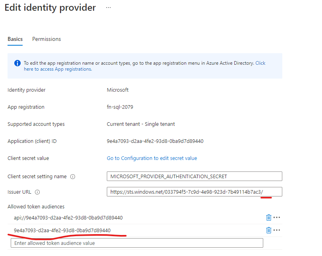322x256 pixels.
Task: Click the blue info icon in the banner
Action: [17, 63]
